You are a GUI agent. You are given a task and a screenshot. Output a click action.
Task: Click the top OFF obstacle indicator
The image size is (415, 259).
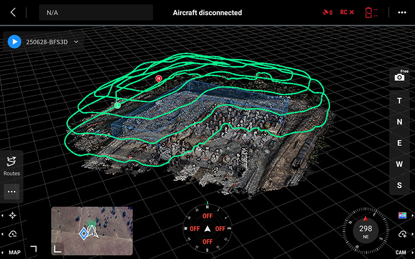(207, 216)
